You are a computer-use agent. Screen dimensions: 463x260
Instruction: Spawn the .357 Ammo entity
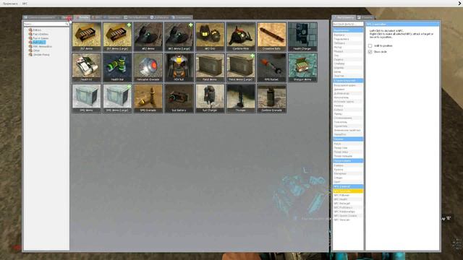87,37
